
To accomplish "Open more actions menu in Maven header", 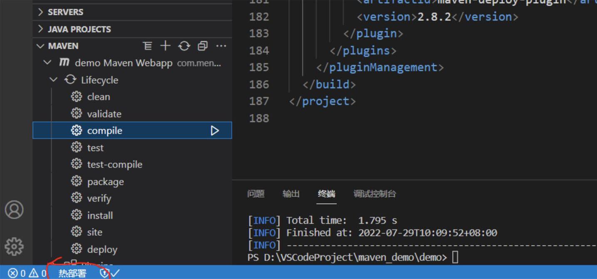I will point(221,46).
